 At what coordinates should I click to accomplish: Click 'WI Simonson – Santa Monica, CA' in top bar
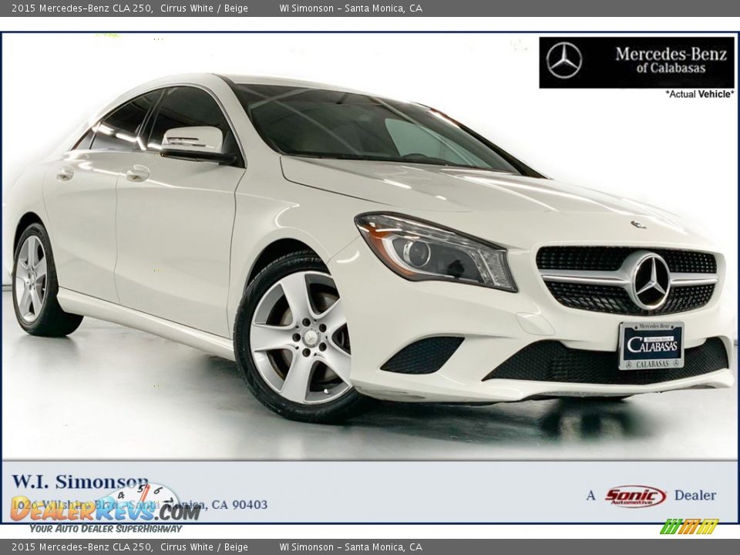pos(351,8)
